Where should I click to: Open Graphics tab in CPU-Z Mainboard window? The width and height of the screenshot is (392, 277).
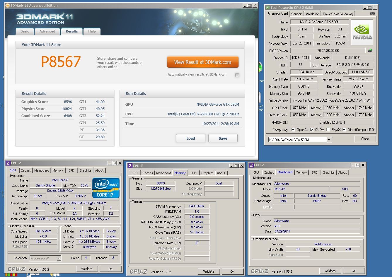pos(329,172)
